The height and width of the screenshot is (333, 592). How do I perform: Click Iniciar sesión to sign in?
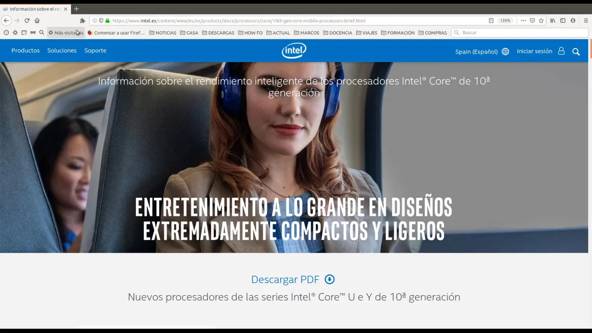(535, 51)
